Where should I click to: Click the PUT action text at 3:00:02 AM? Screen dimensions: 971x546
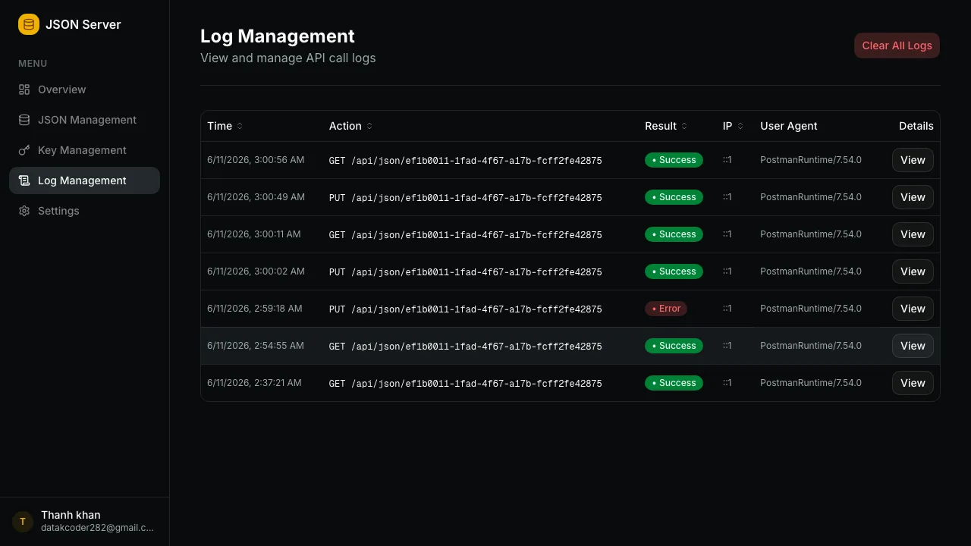point(465,272)
